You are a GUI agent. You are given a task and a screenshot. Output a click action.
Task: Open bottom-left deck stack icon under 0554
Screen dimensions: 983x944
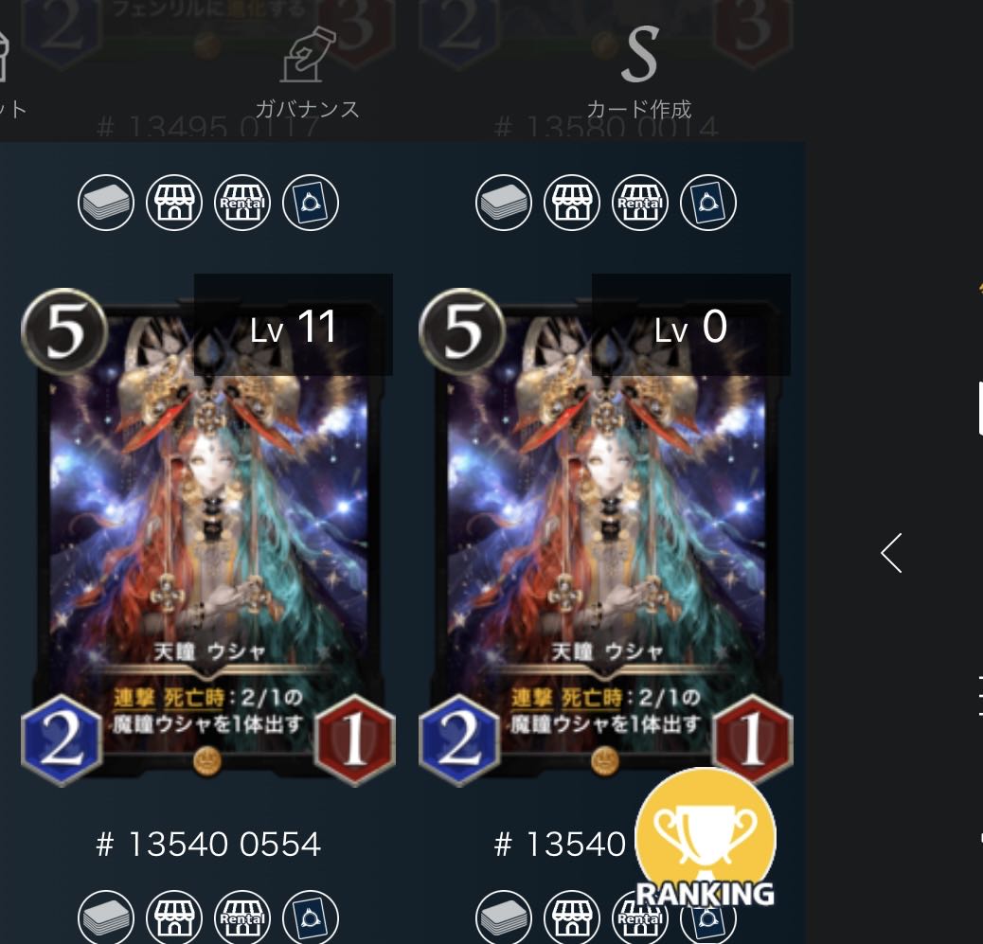(106, 917)
